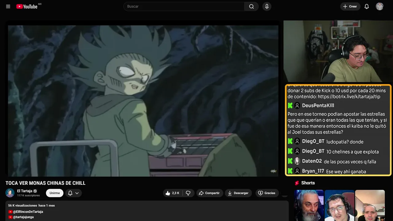Image resolution: width=393 pixels, height=221 pixels.
Task: Click Dieg0_BT beside "10 chelines a que explota"
Action: [313, 151]
